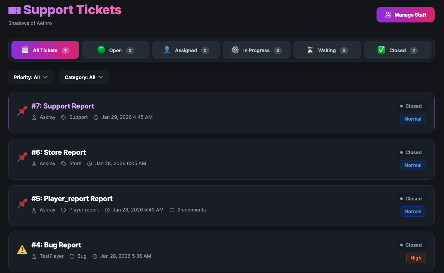This screenshot has height=273, width=444.
Task: Click the green checkmark icon on the Closed filter
Action: pos(381,50)
